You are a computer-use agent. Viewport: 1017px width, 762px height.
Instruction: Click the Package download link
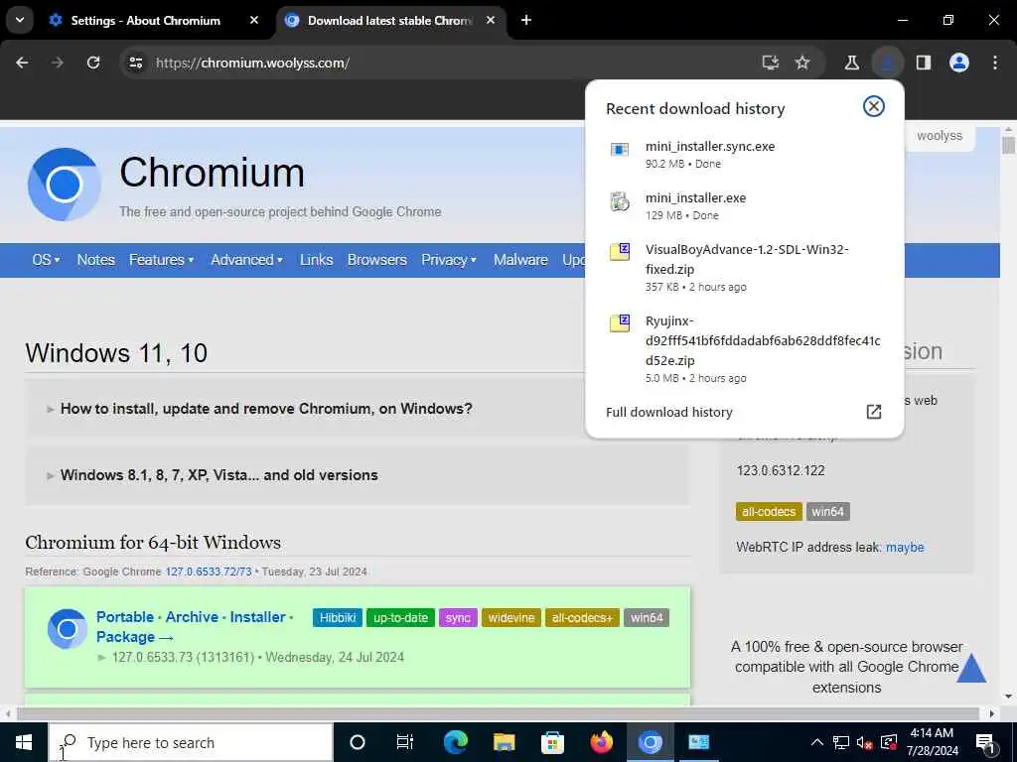[x=135, y=637]
